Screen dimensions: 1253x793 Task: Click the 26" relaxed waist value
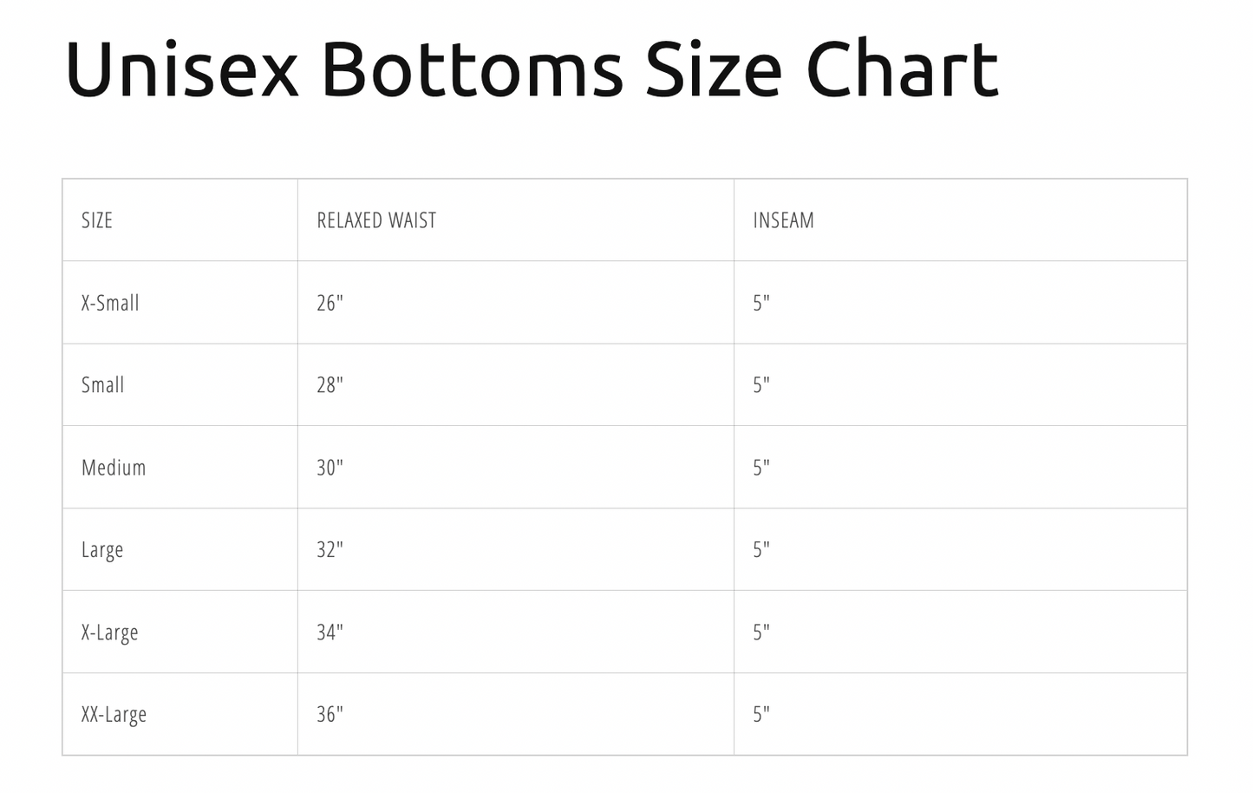330,303
